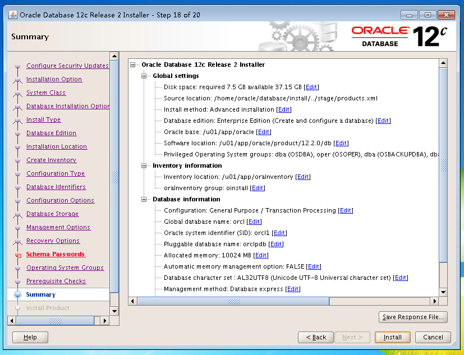The width and height of the screenshot is (464, 355).
Task: Click Save Response File button
Action: click(413, 317)
